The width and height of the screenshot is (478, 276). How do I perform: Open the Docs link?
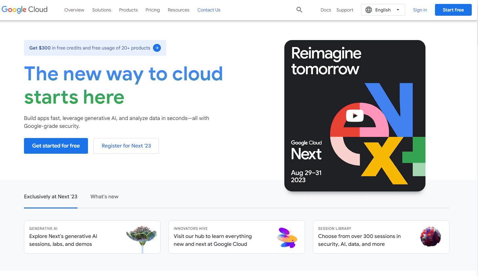[326, 10]
